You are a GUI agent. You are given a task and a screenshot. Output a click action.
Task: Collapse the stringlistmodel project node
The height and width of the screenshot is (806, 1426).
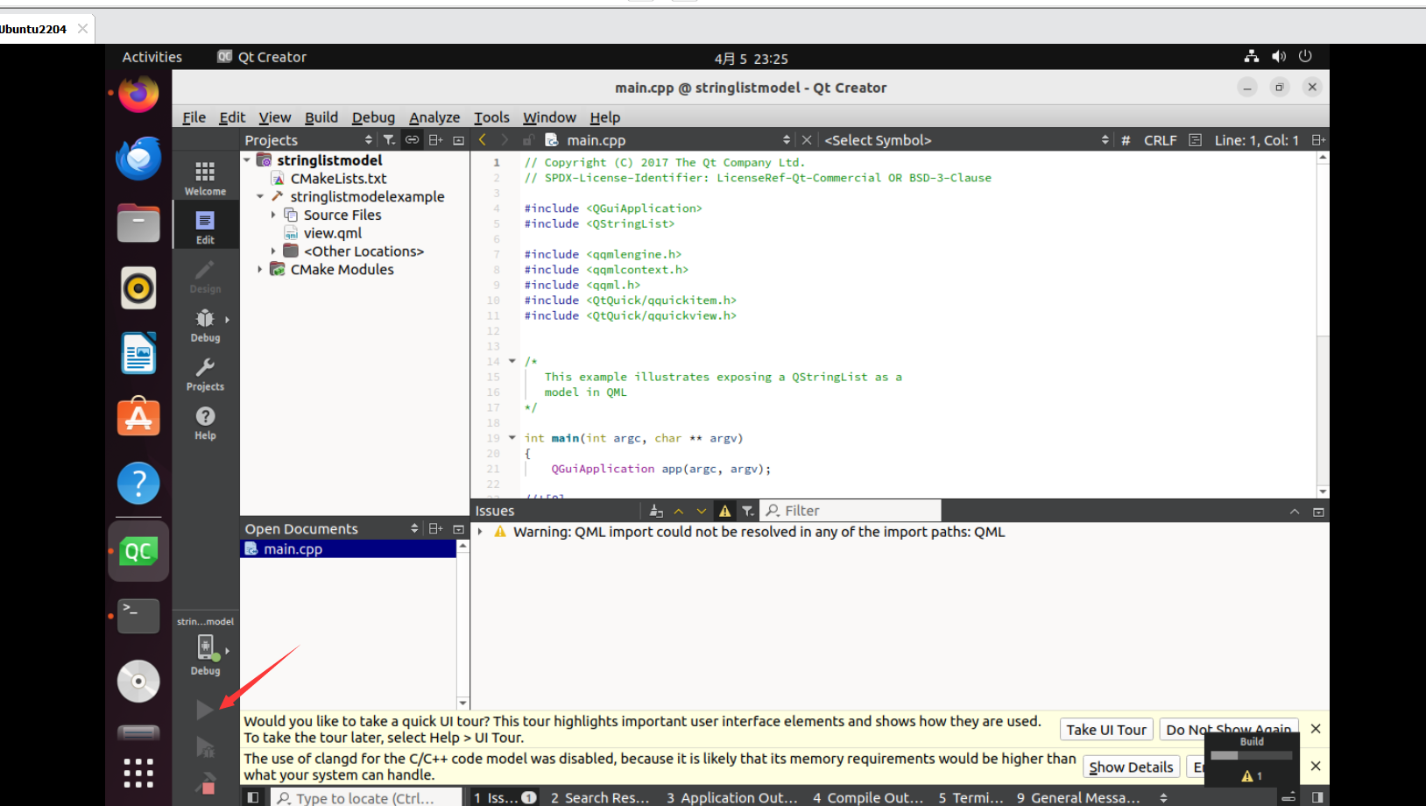click(247, 160)
